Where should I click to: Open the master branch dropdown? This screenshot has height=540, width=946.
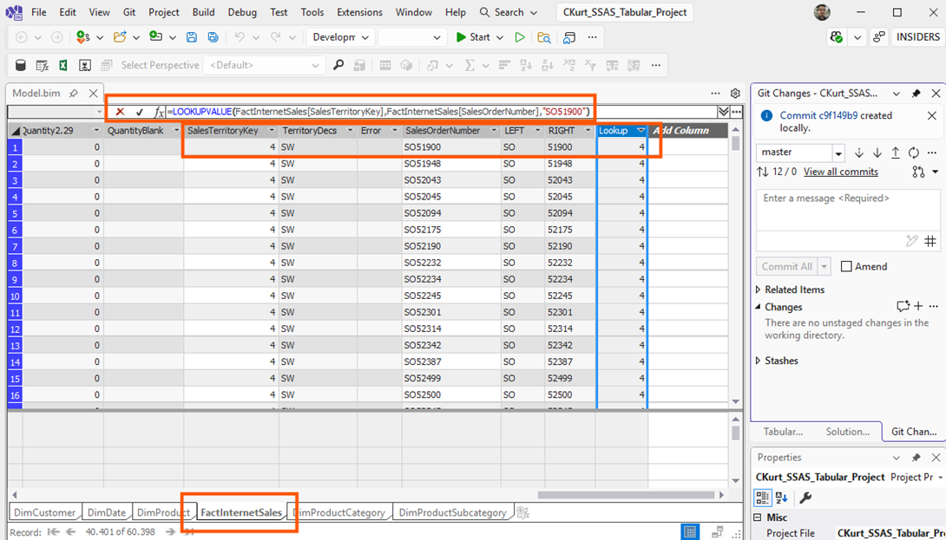pyautogui.click(x=838, y=153)
